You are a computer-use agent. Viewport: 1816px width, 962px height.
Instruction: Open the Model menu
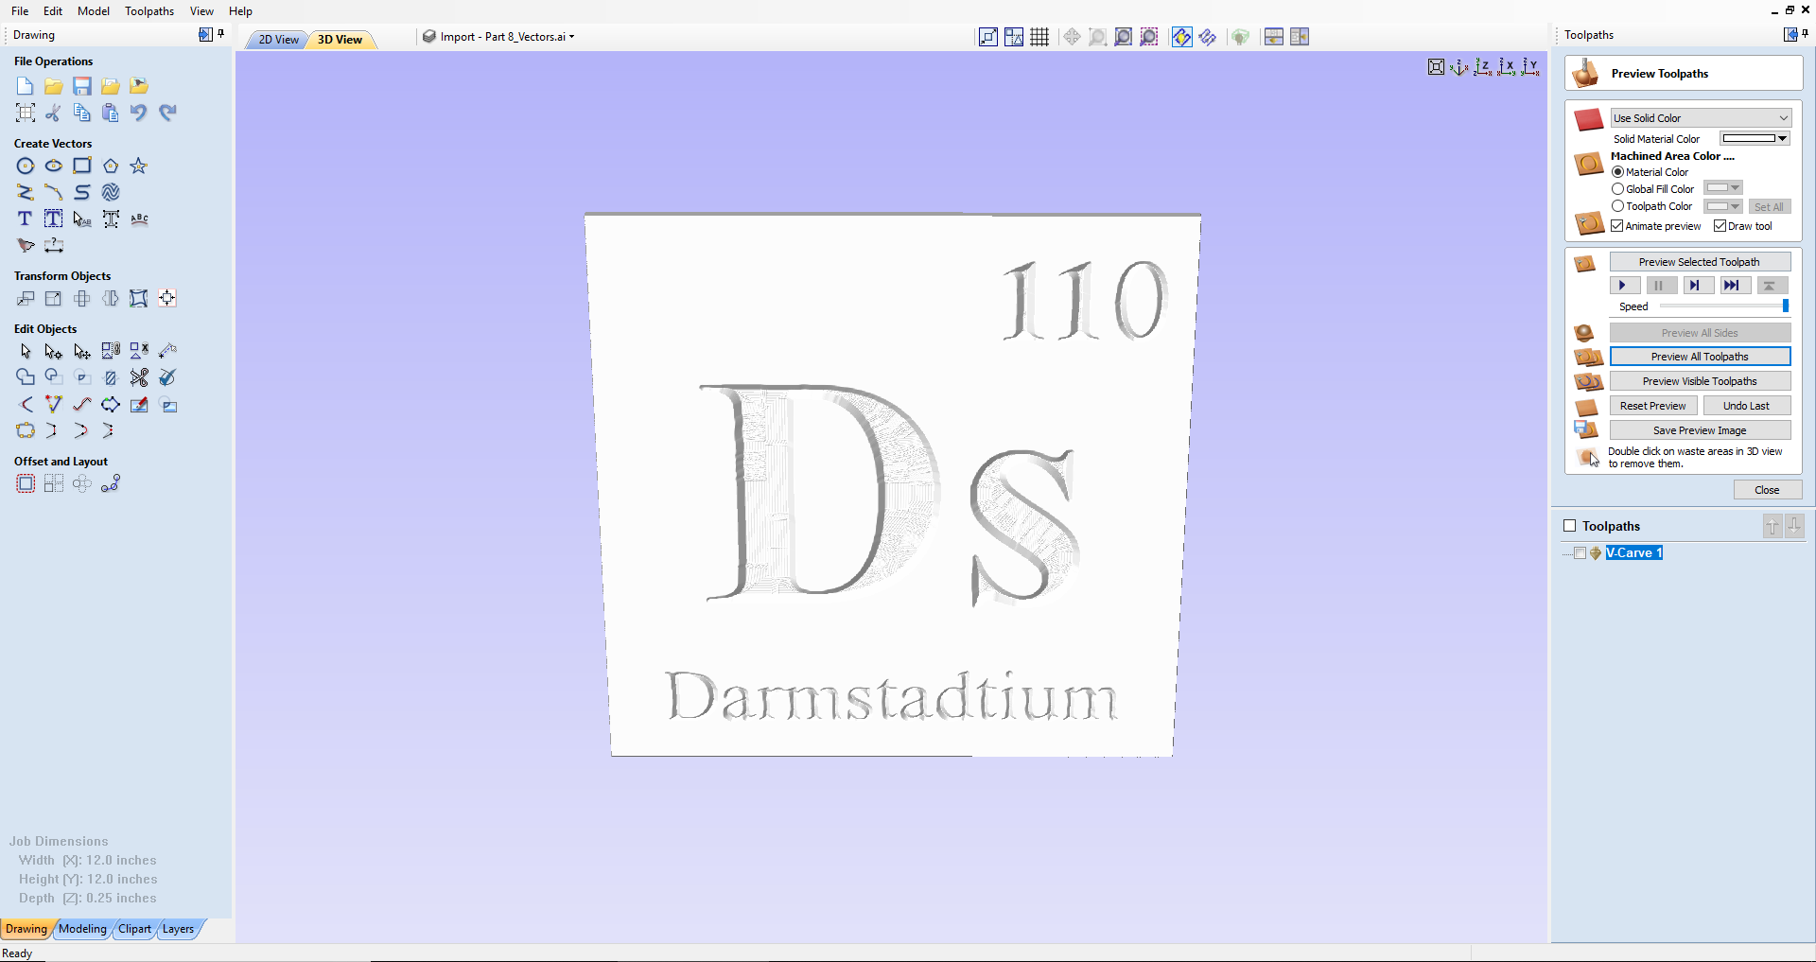(94, 11)
